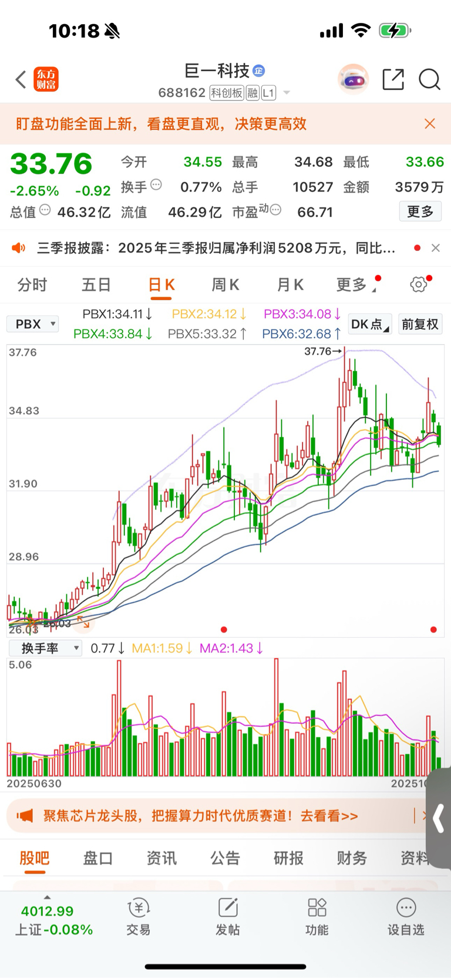The width and height of the screenshot is (451, 978).
Task: Tap the 37.76 high price label
Action: click(319, 351)
